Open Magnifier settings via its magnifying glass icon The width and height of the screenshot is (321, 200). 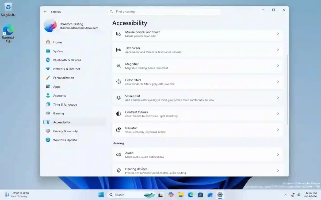(x=119, y=66)
